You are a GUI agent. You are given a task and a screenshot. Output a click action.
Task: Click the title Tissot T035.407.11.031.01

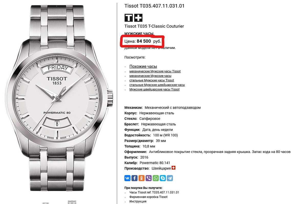pos(154,6)
